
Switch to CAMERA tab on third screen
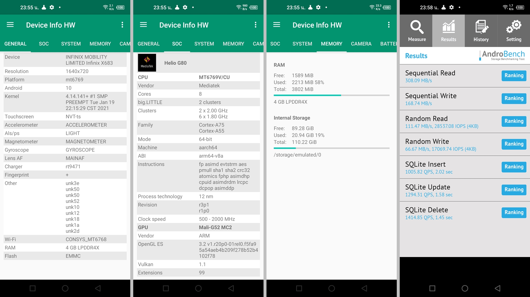[361, 44]
